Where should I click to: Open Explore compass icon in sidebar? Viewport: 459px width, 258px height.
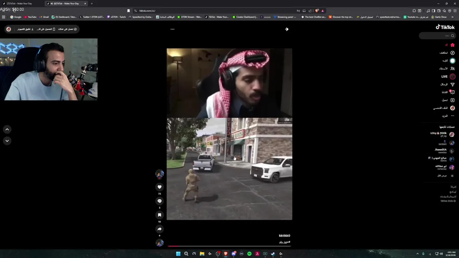[x=453, y=53]
